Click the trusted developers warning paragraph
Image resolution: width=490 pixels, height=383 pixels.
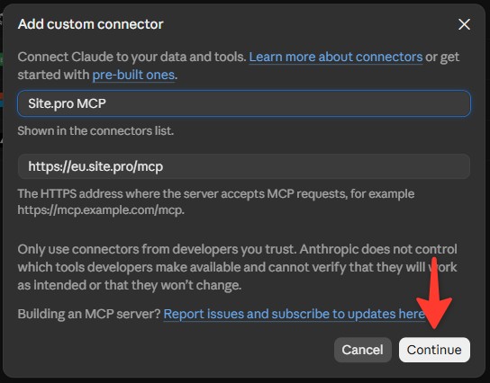click(x=238, y=267)
